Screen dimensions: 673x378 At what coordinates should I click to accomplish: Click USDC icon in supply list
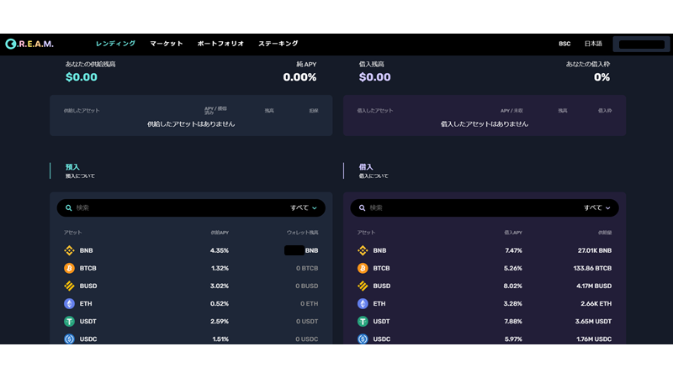69,339
